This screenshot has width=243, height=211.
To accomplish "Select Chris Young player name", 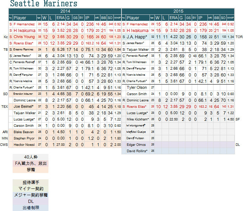I will click(24, 37).
